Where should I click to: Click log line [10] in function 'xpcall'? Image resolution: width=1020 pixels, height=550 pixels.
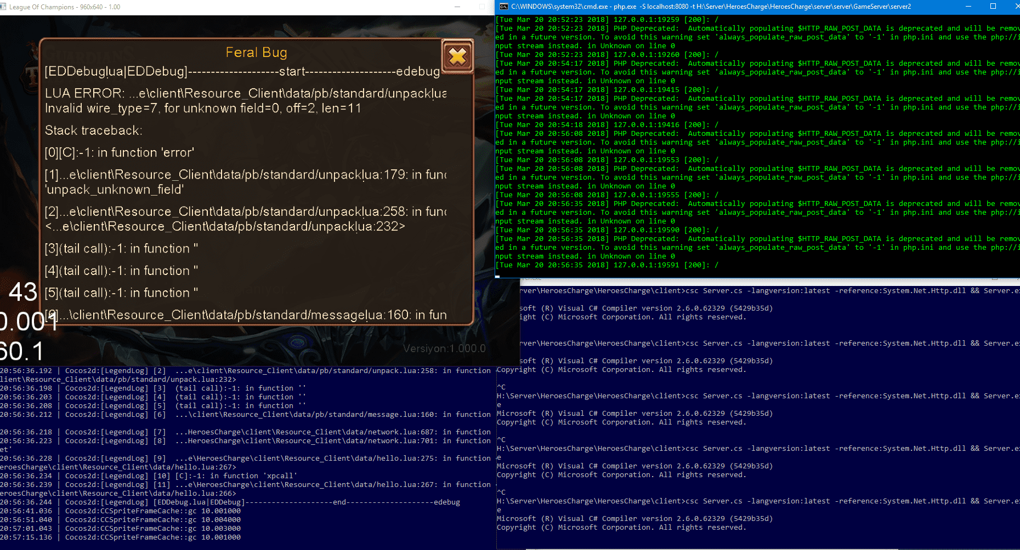click(x=149, y=476)
